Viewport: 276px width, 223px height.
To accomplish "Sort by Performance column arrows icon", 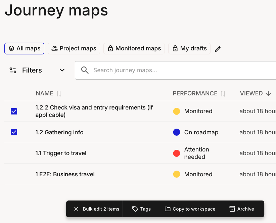I will pos(223,94).
